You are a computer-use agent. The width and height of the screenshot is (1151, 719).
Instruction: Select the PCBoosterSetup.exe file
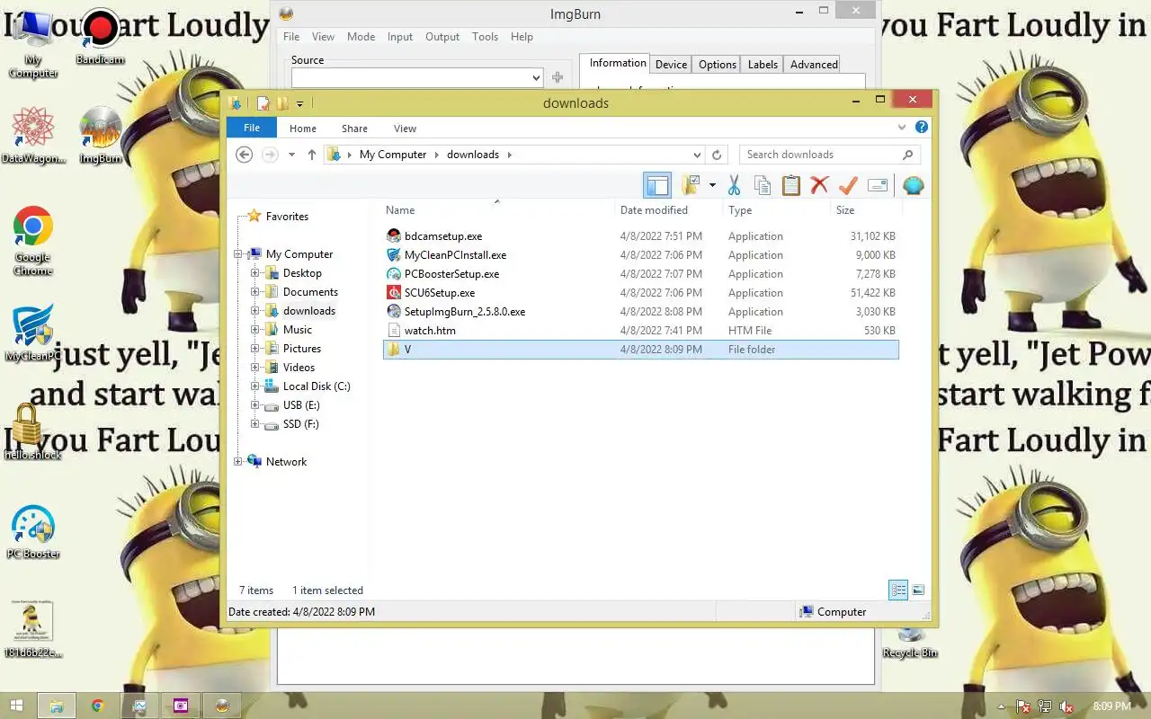tap(640, 274)
